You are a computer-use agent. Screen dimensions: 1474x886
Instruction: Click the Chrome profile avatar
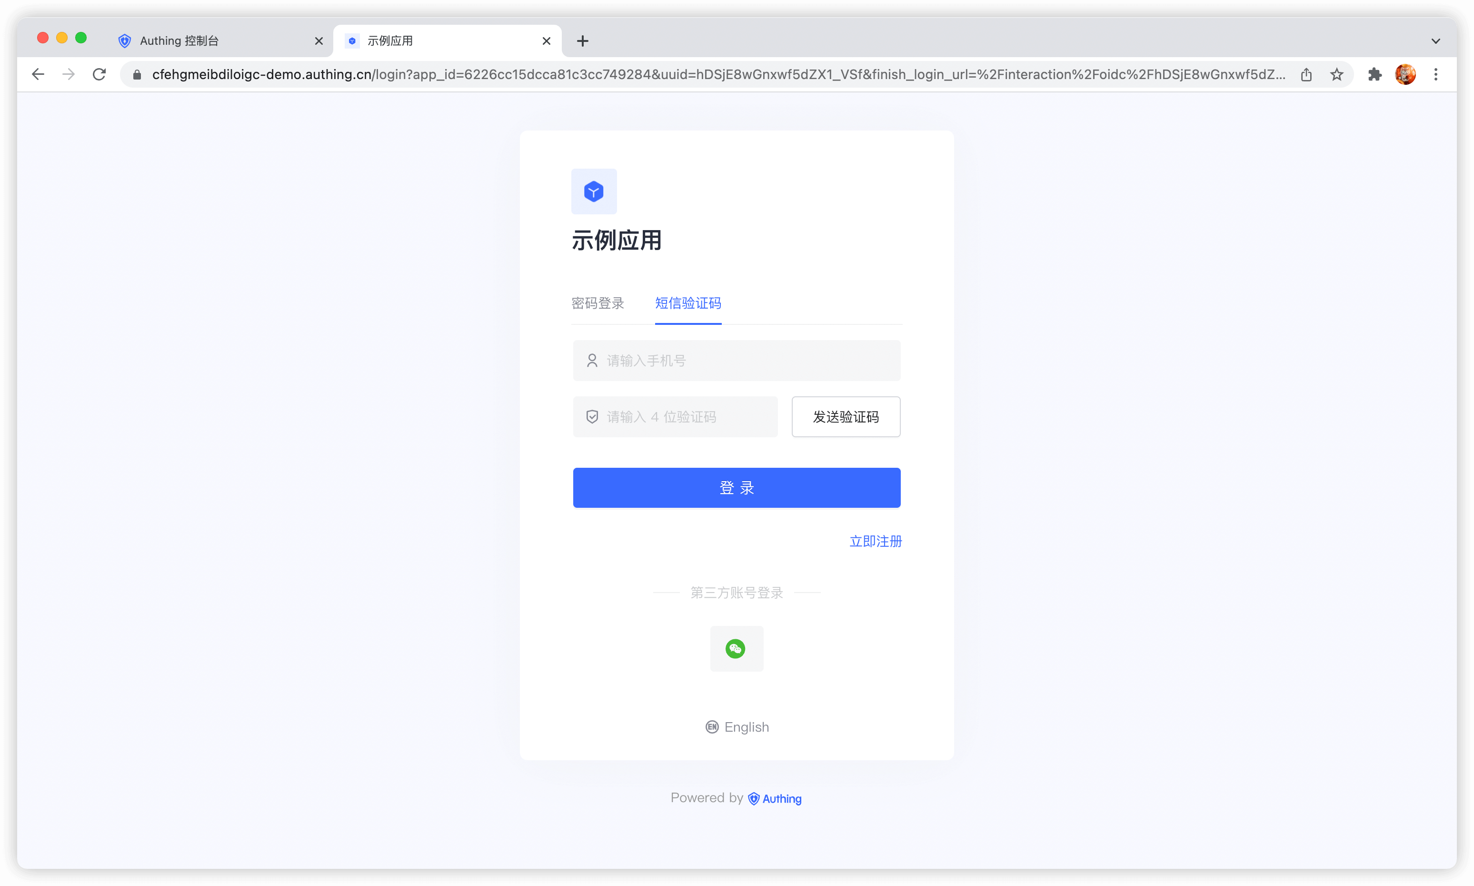click(x=1405, y=74)
